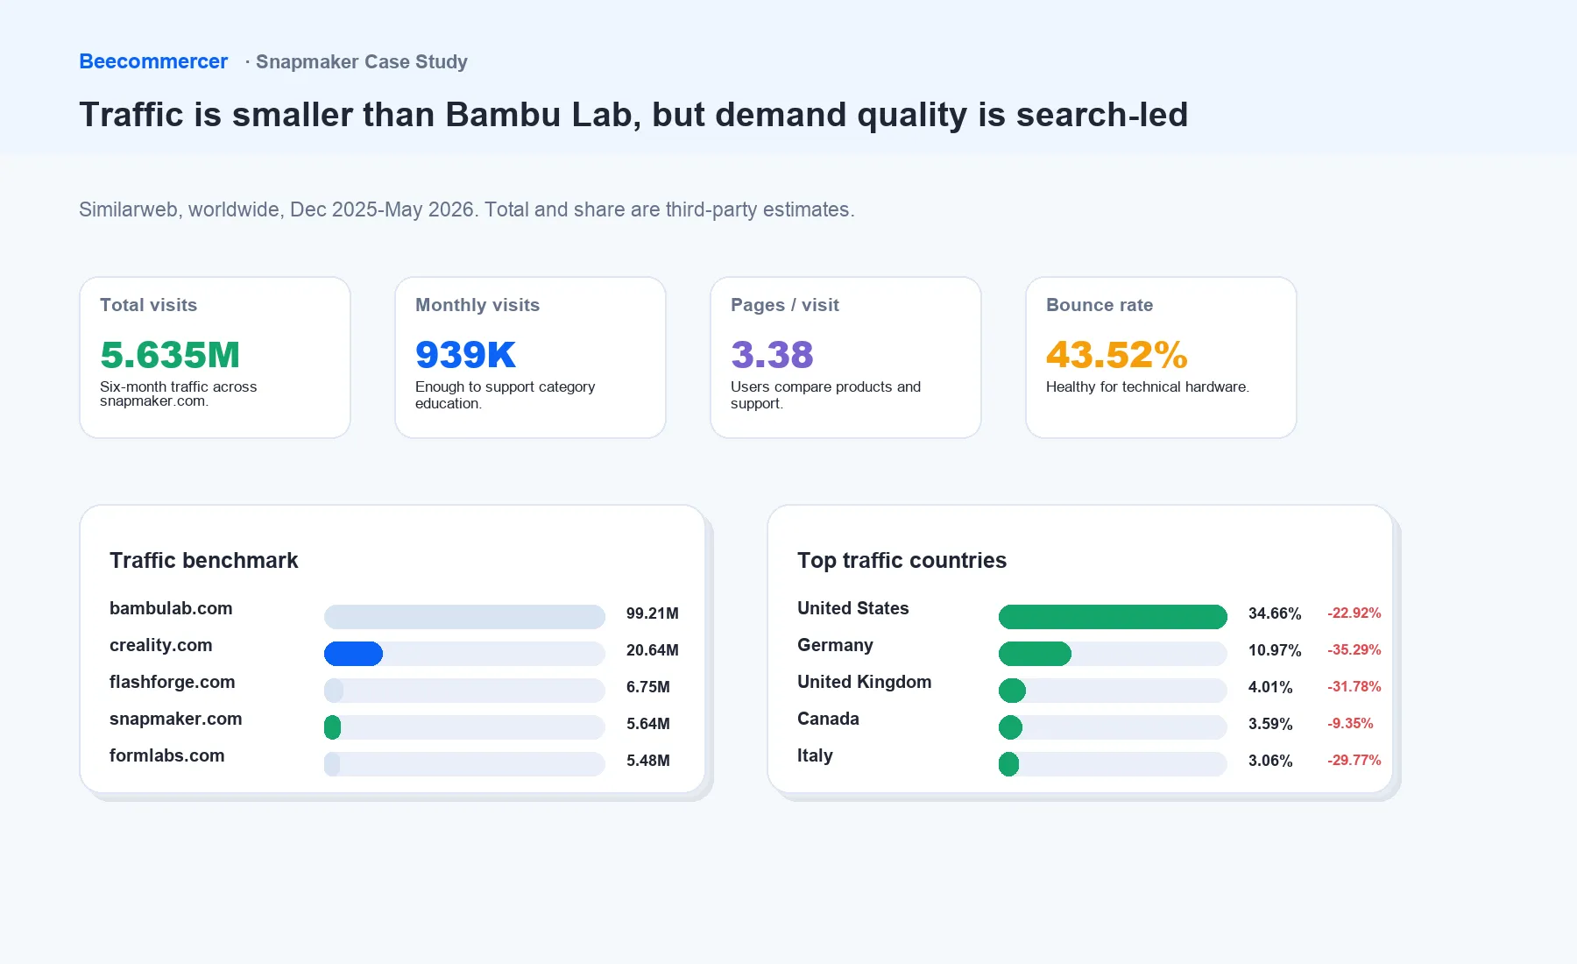Click the formlabs.com traffic bar
The width and height of the screenshot is (1577, 964).
[464, 764]
